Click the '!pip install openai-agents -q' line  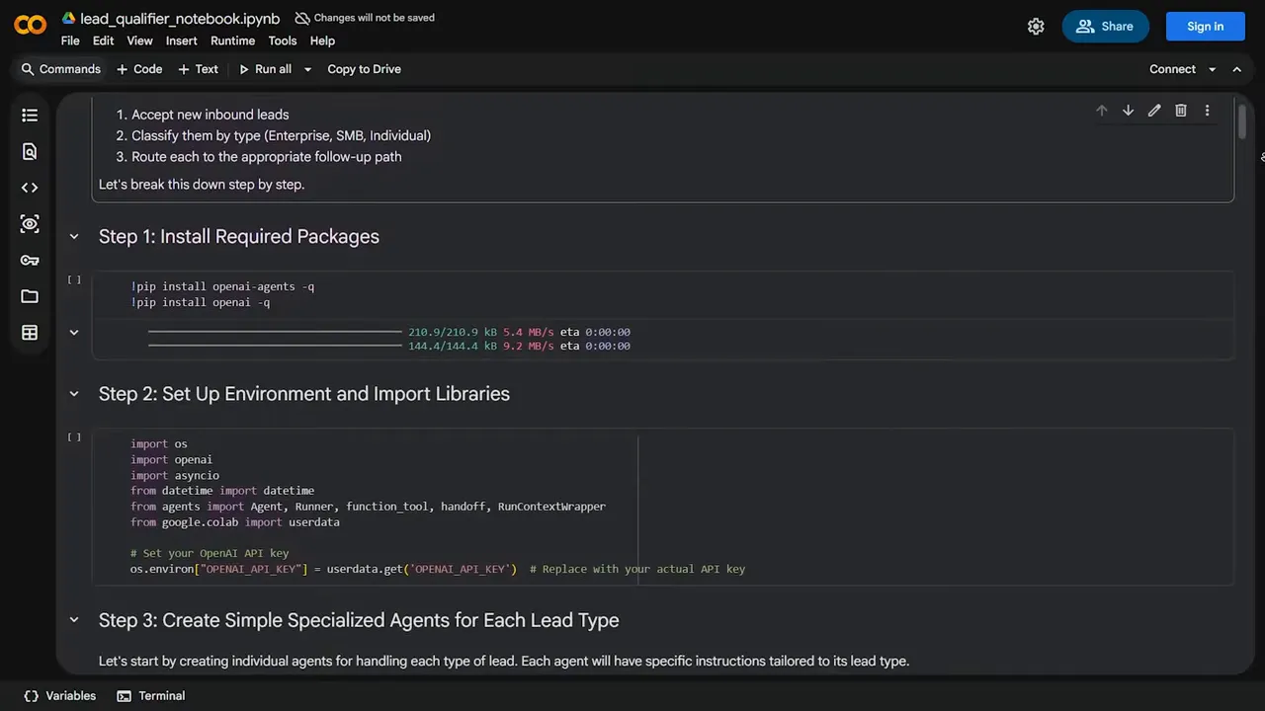[222, 286]
